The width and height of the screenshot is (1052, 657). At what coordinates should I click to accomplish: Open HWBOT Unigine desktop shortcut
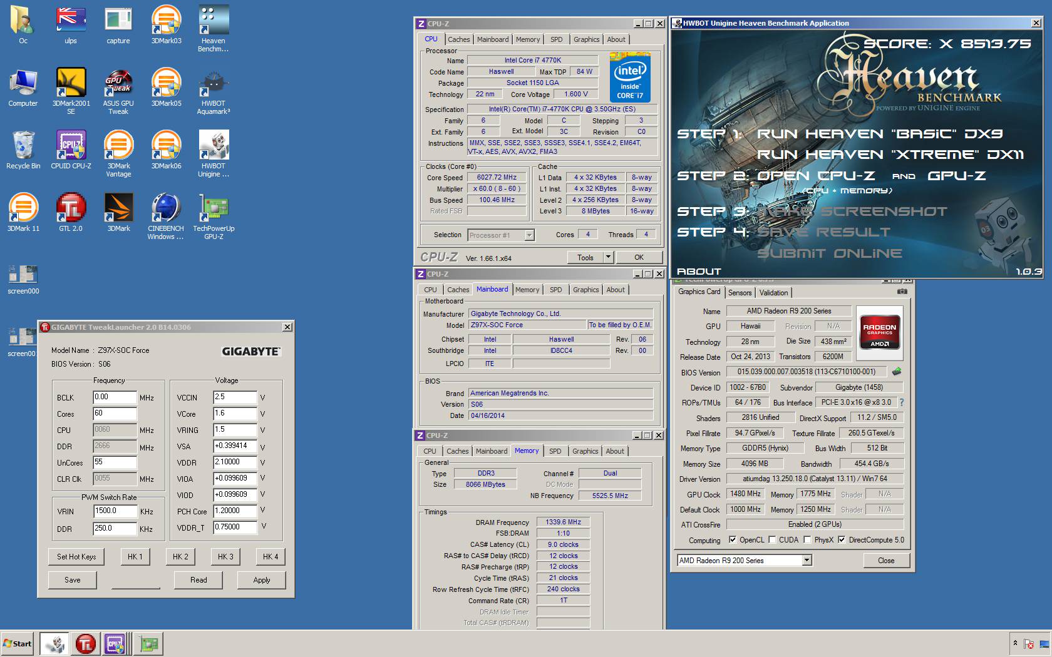click(214, 154)
